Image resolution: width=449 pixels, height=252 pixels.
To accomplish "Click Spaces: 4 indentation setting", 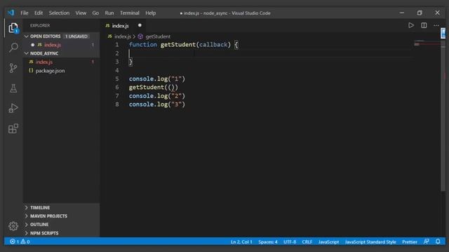I will tap(268, 241).
